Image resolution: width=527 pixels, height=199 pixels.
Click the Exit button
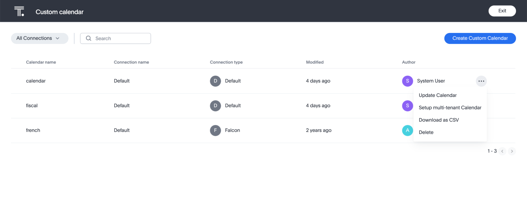[x=502, y=11]
